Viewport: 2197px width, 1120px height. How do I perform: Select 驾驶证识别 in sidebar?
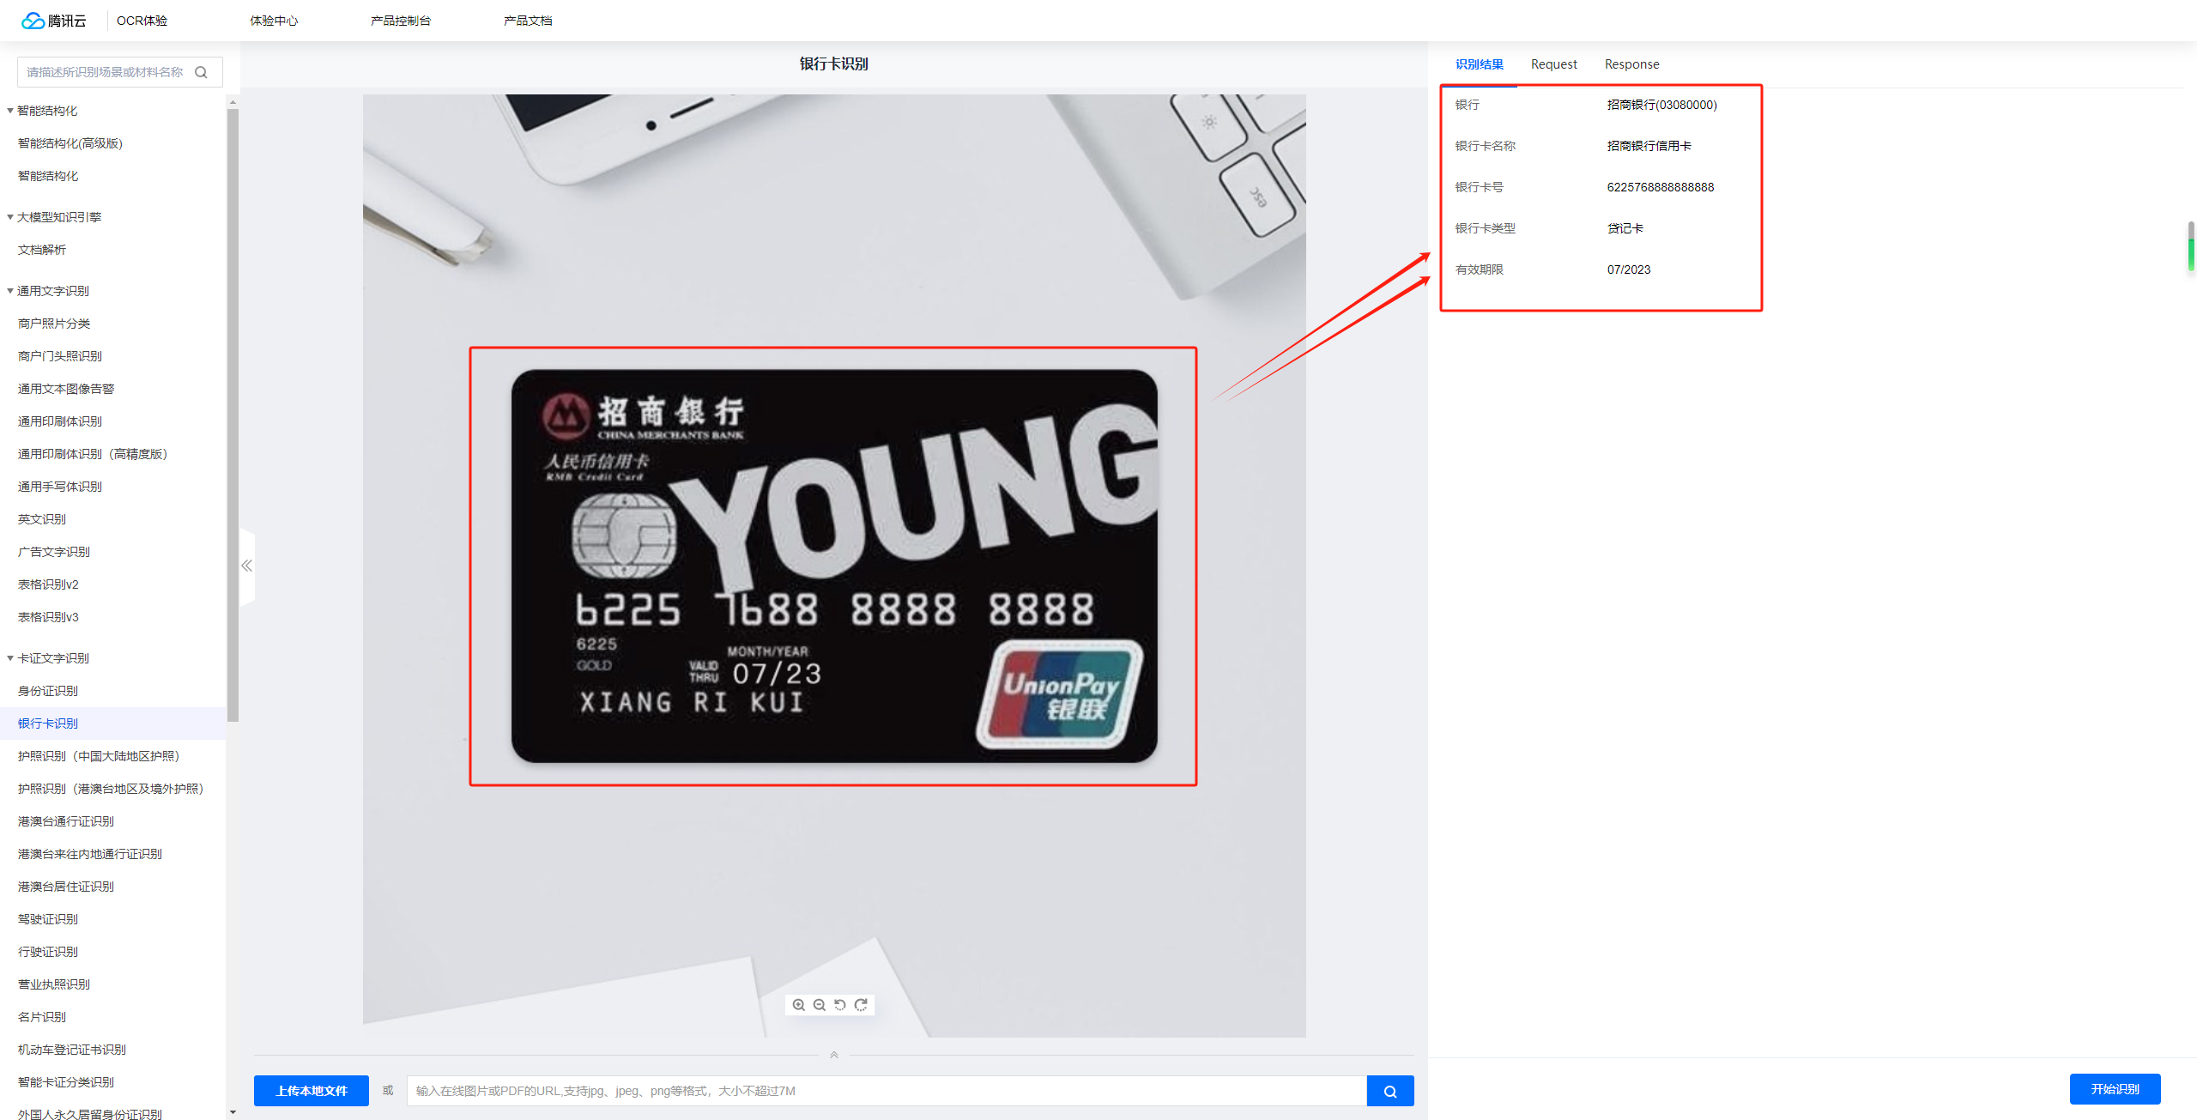pos(48,919)
